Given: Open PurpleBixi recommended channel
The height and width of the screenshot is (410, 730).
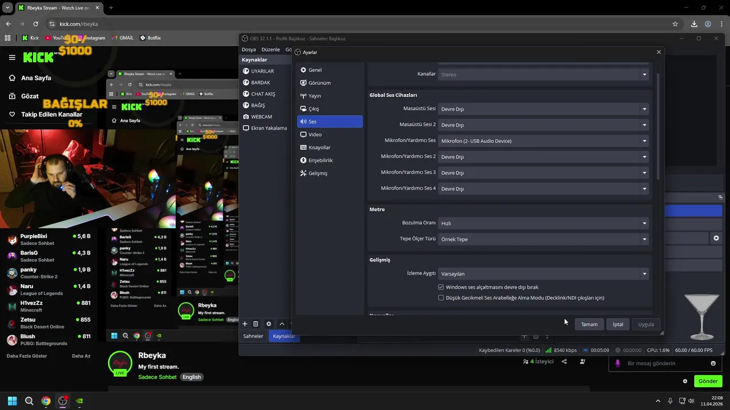Looking at the screenshot, I should 50,239.
